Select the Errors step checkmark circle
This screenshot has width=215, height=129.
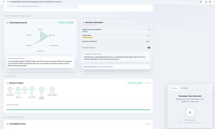32,89
